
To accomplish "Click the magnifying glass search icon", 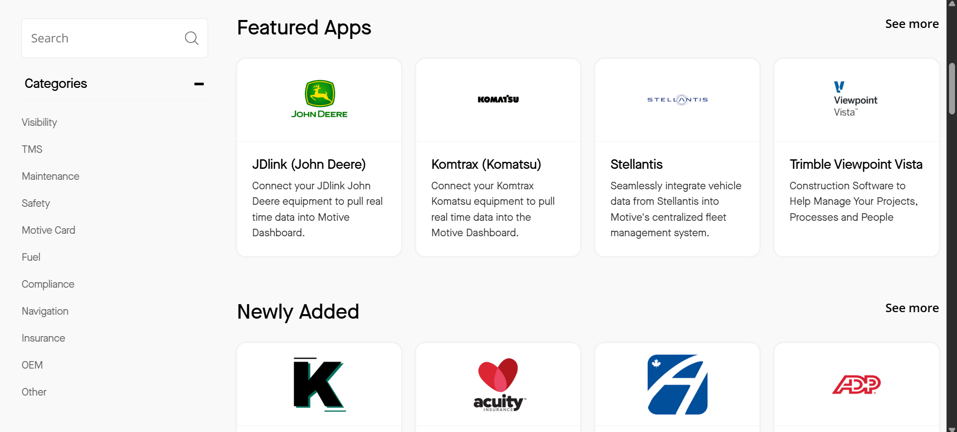I will point(191,38).
